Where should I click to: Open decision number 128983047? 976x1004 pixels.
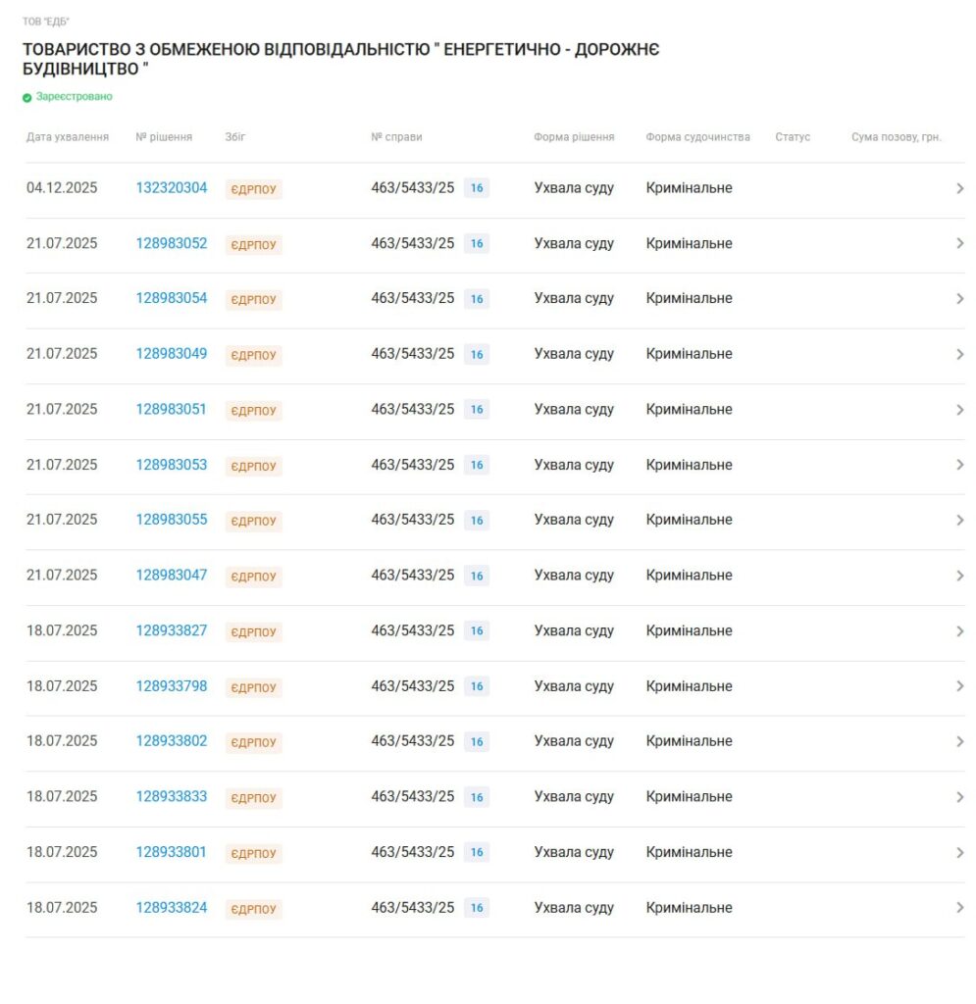click(x=171, y=575)
